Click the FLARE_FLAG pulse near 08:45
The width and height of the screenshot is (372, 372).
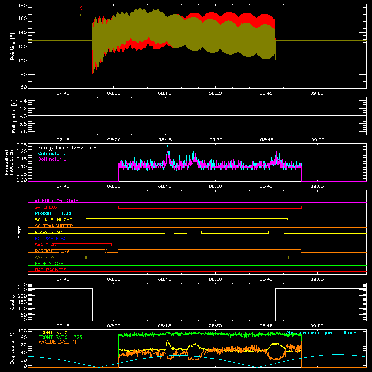[276, 232]
